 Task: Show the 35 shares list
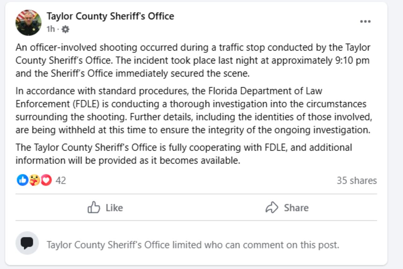(x=356, y=180)
